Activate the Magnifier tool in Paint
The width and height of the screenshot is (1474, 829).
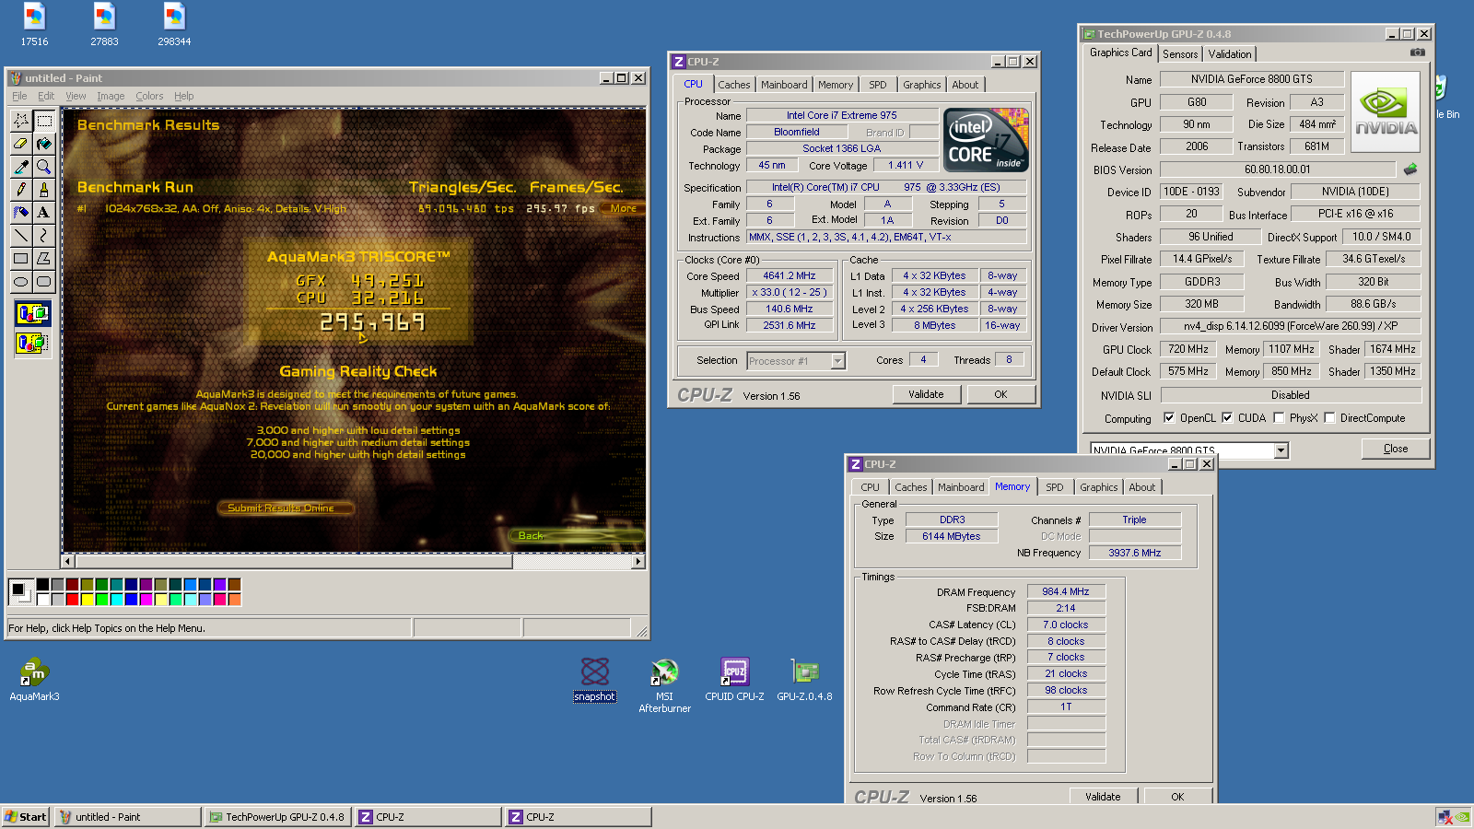tap(43, 167)
